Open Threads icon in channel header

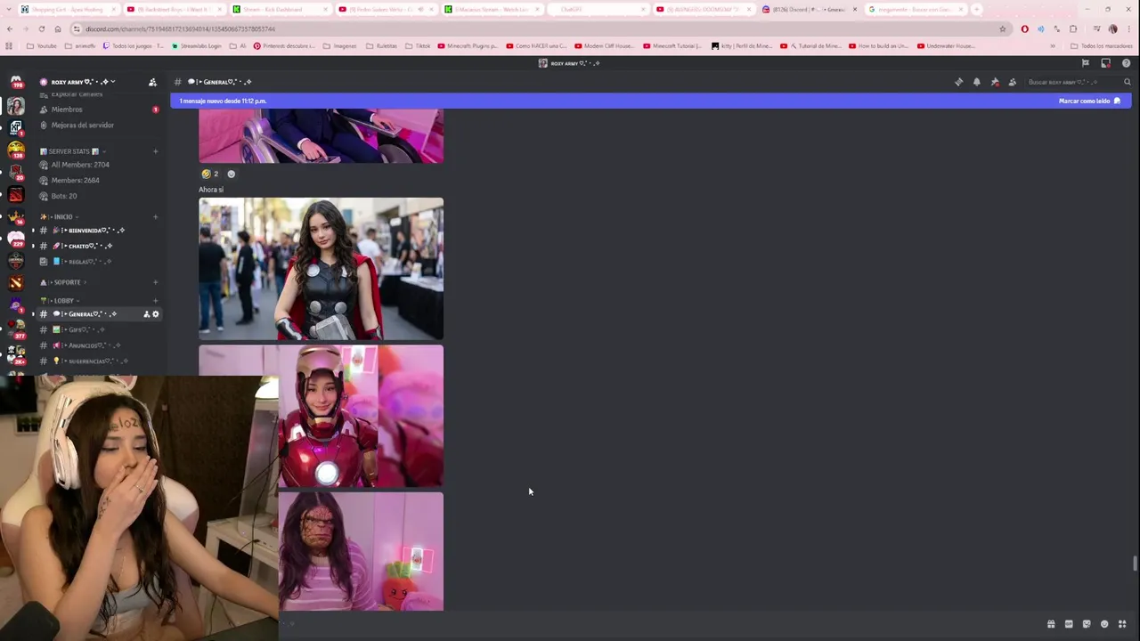[958, 82]
